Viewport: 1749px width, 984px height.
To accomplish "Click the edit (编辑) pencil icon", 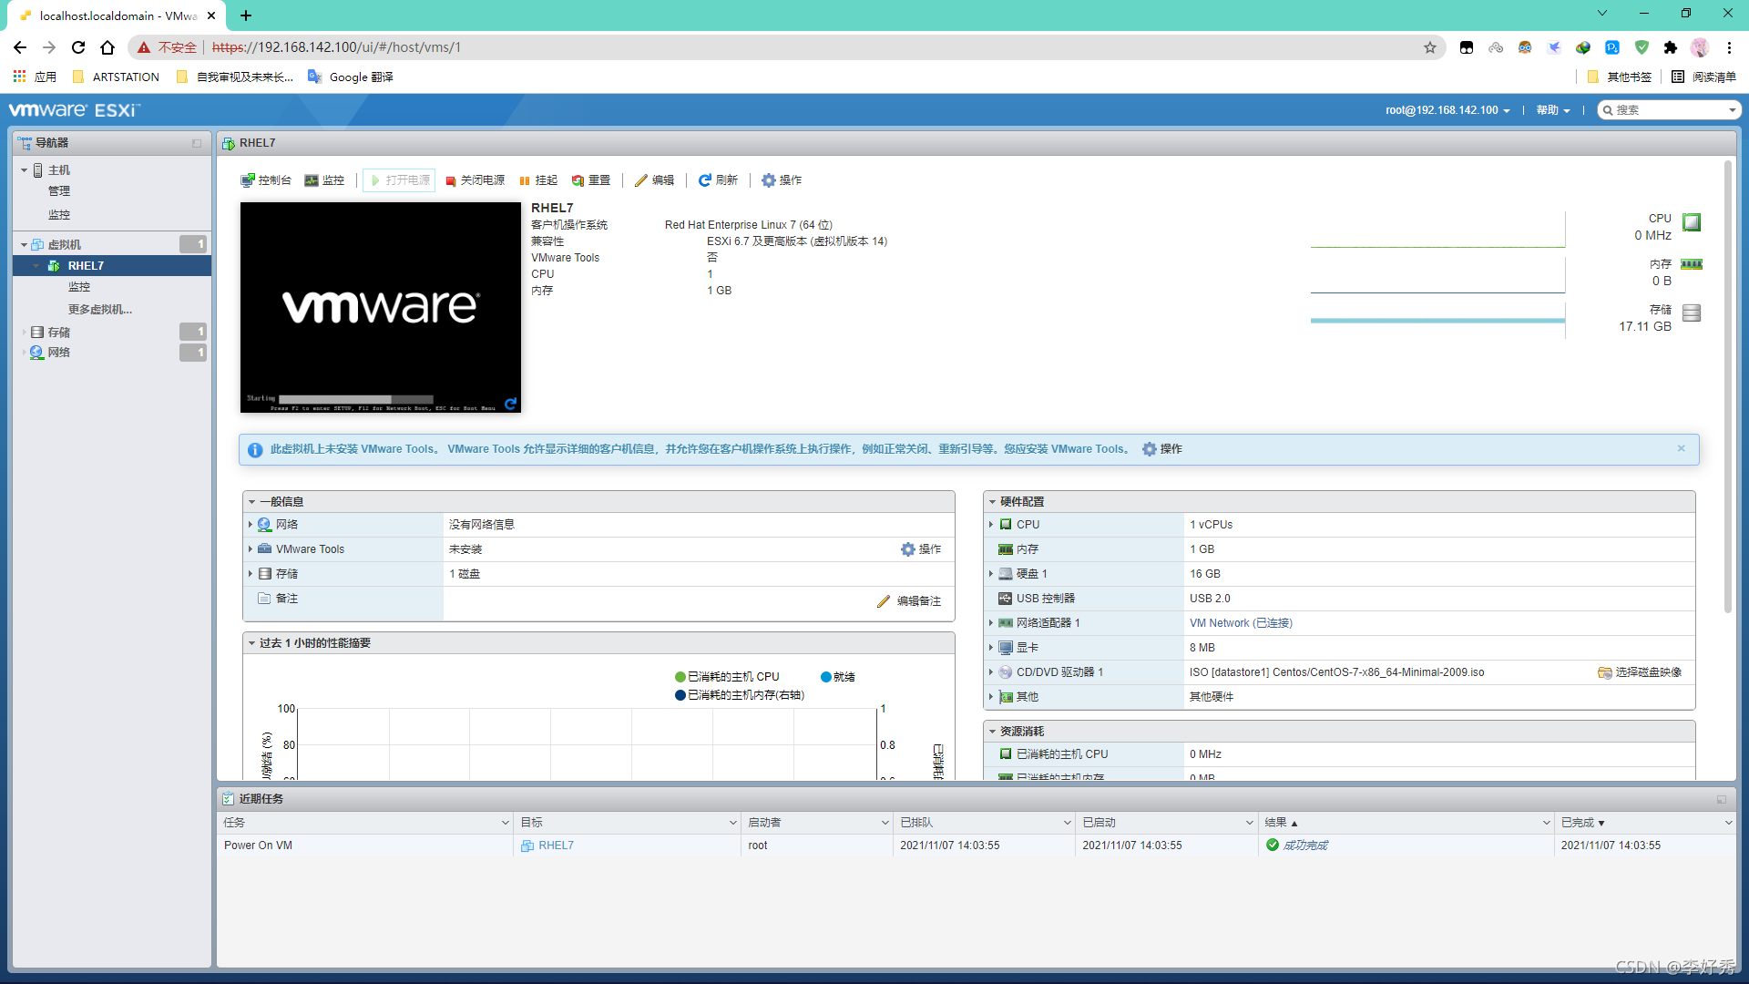I will pos(641,180).
